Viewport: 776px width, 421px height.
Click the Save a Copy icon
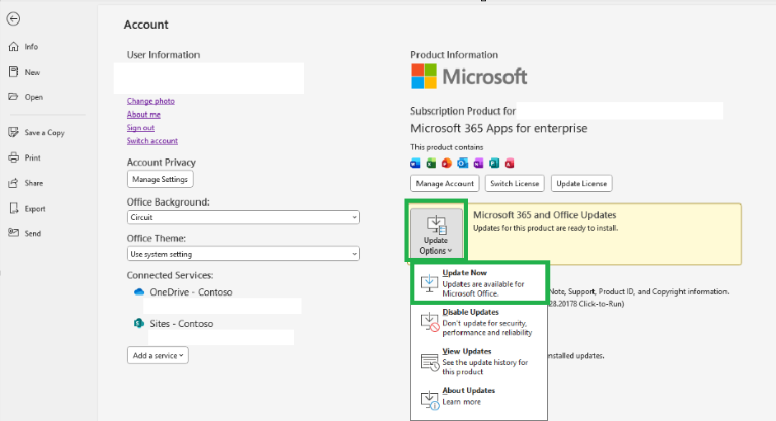click(x=13, y=132)
